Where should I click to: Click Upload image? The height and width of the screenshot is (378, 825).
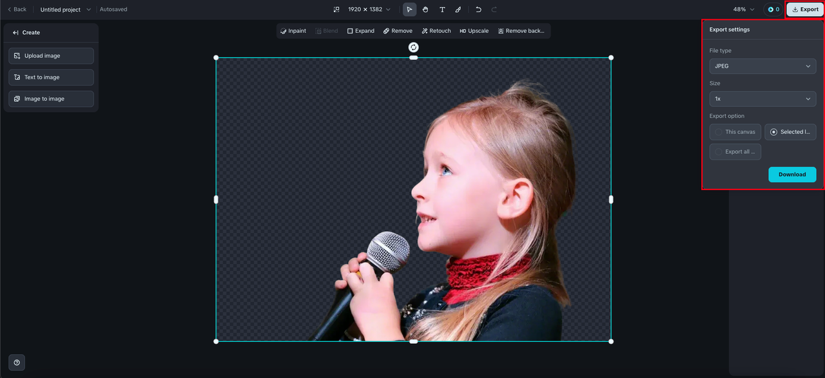click(x=51, y=56)
